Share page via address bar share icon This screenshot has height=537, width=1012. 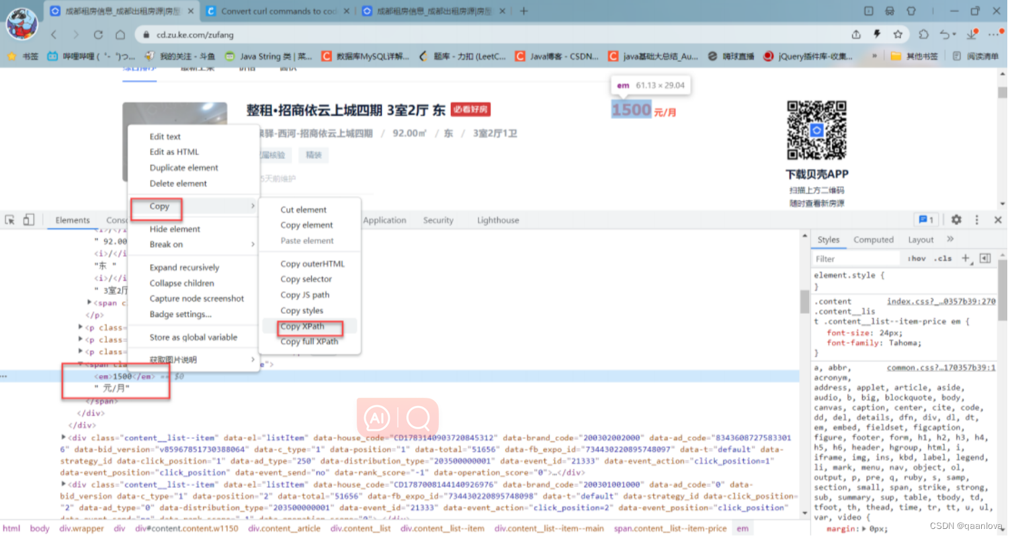coord(856,34)
